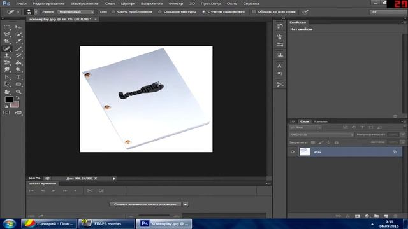Open FRAPS movies taskbar window
This screenshot has width=408, height=229.
click(x=106, y=223)
